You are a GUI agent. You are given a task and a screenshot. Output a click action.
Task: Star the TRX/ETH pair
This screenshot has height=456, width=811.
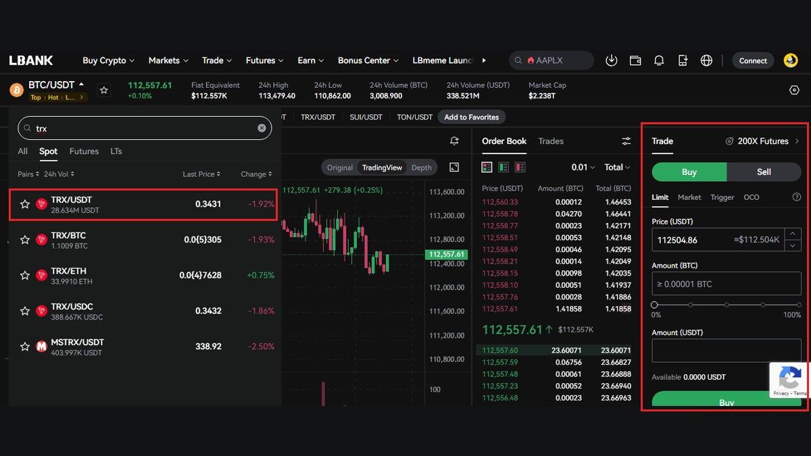click(25, 276)
